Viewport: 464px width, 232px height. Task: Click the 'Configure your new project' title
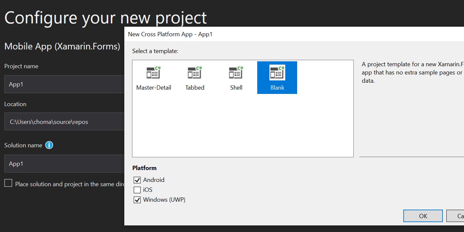point(106,18)
